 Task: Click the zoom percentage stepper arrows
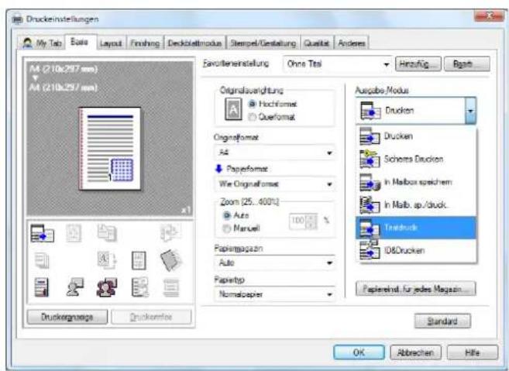[312, 221]
